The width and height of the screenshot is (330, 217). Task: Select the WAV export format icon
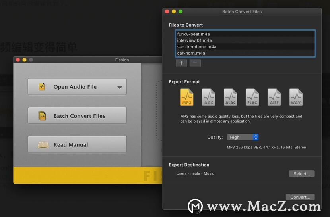click(296, 97)
